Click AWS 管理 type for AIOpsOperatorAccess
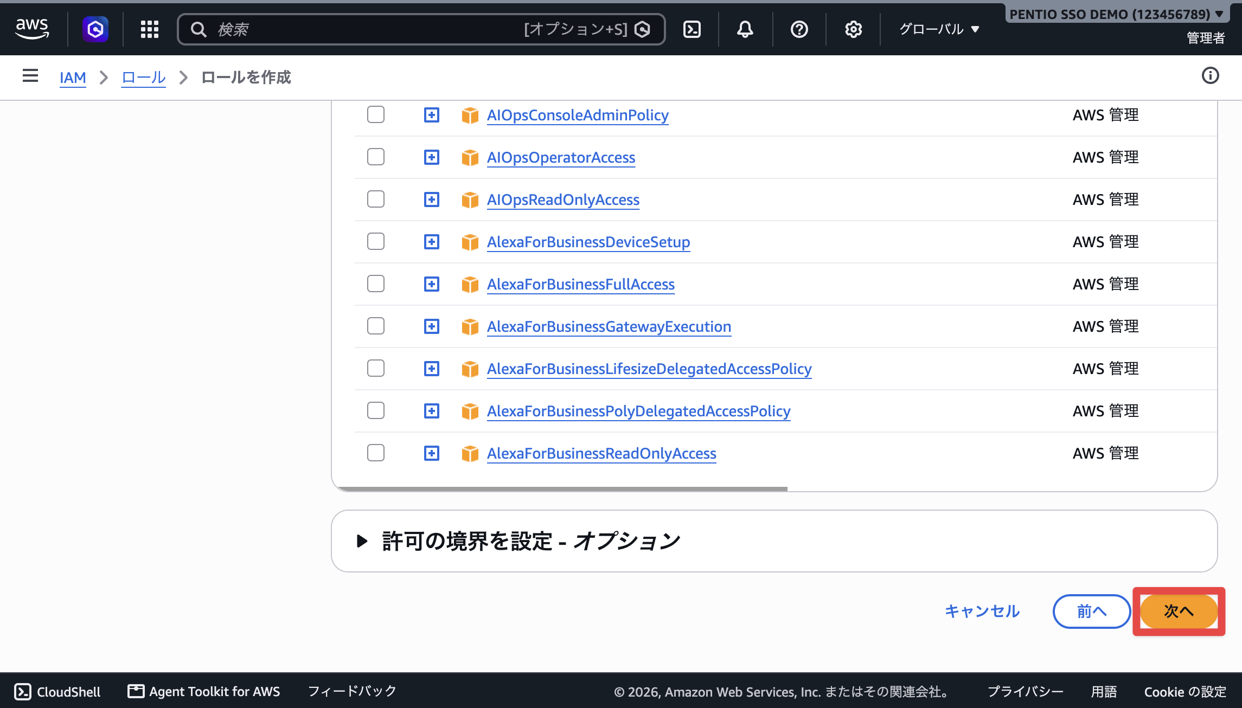This screenshot has width=1242, height=708. pyautogui.click(x=1105, y=157)
